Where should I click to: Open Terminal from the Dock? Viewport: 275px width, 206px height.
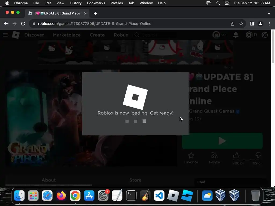tap(131, 196)
